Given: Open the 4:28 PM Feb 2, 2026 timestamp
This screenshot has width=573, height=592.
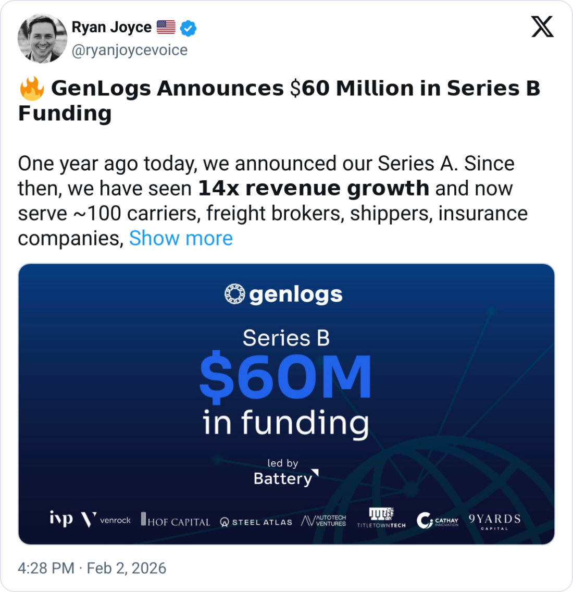Looking at the screenshot, I should click(92, 568).
